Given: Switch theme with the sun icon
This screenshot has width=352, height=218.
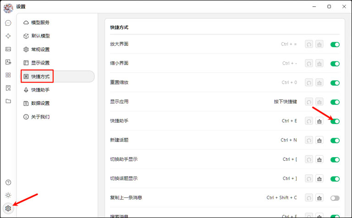Looking at the screenshot, I should tap(8, 195).
